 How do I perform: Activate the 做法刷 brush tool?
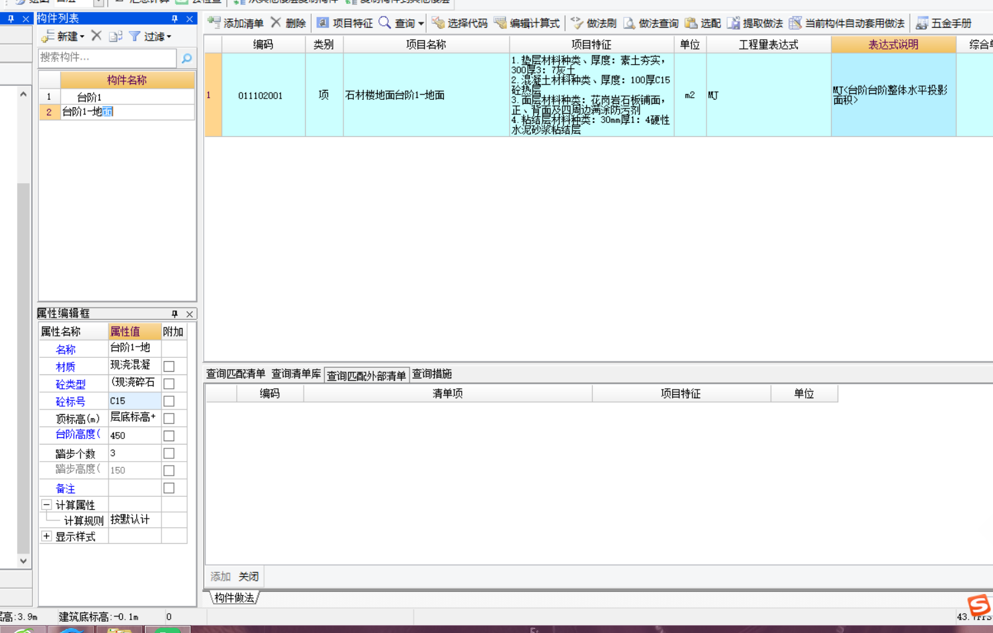(593, 23)
